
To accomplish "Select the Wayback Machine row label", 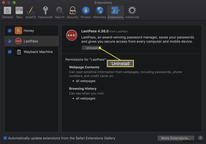I will click(38, 52).
